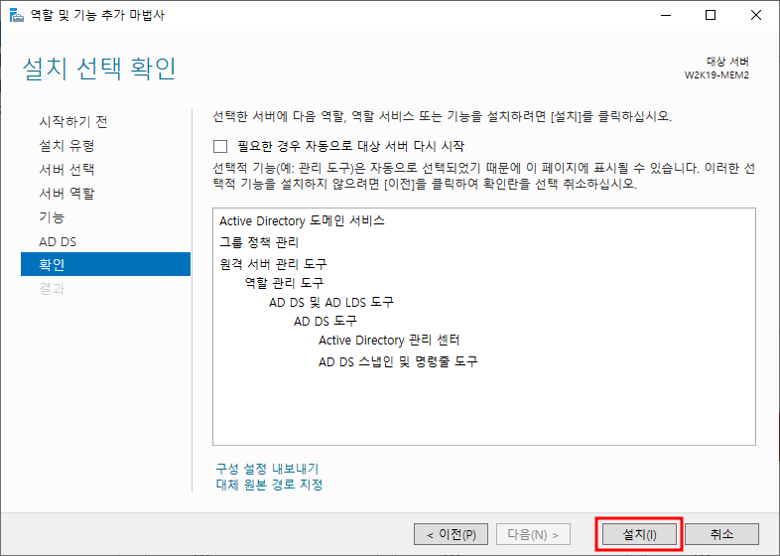Close the wizard window

click(756, 16)
